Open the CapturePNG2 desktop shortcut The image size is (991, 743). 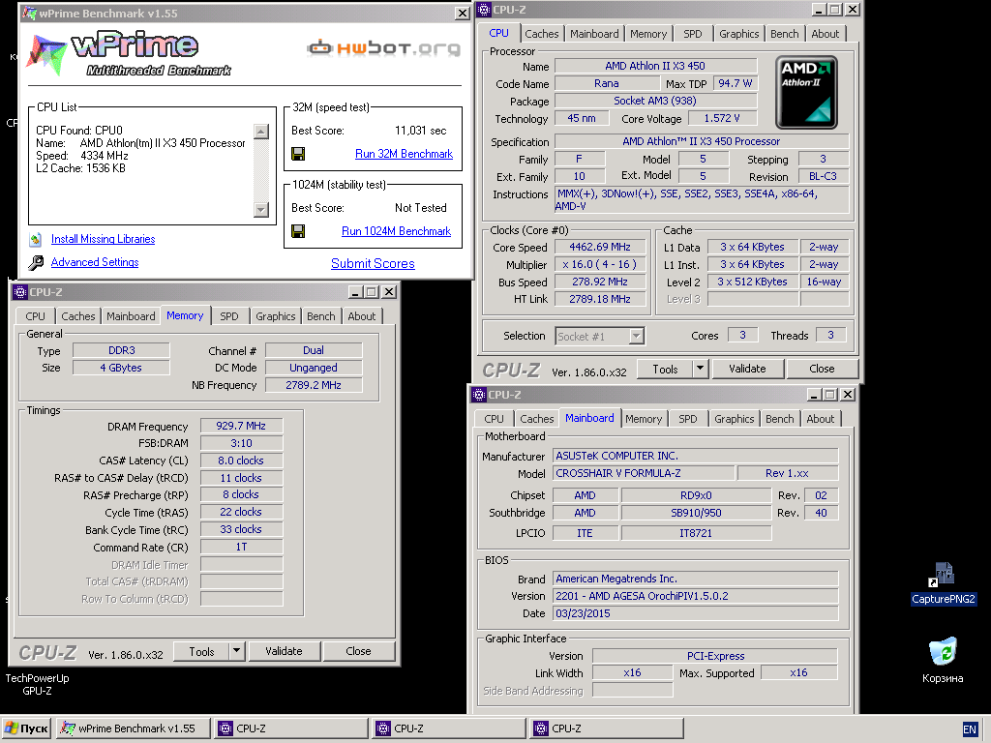pos(943,583)
